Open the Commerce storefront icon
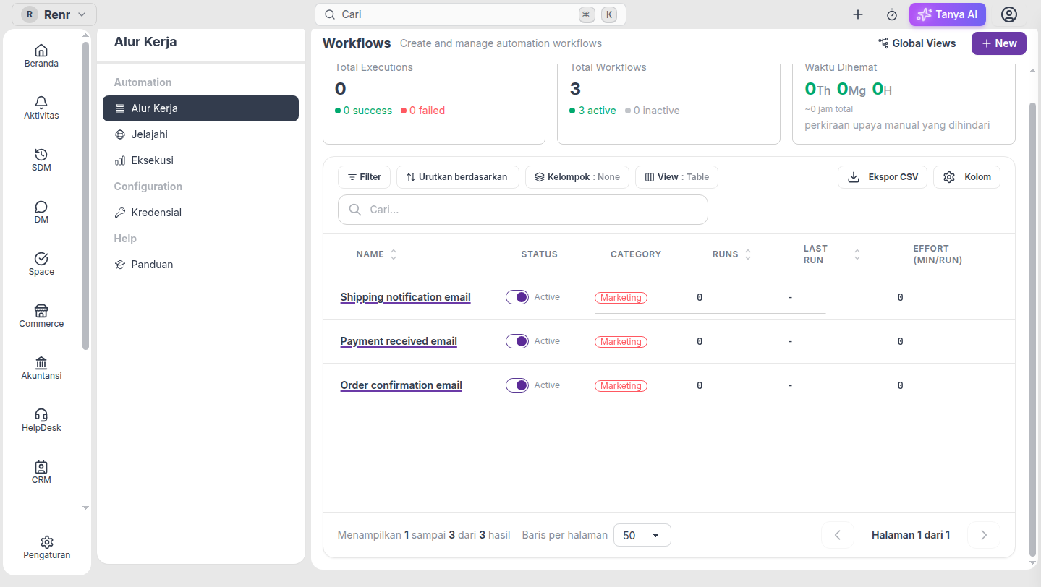Image resolution: width=1041 pixels, height=587 pixels. 41,311
